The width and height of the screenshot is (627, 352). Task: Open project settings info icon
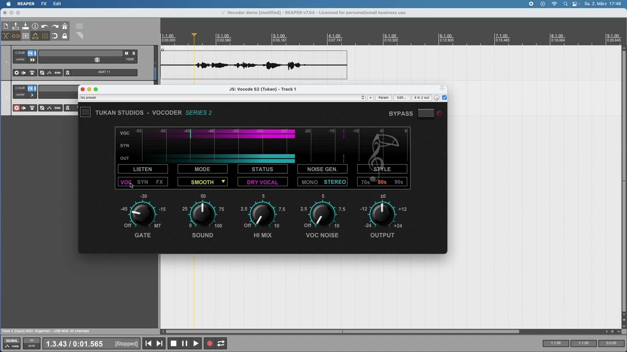[x=35, y=26]
